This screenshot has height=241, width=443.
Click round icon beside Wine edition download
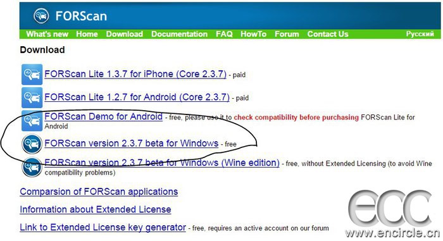32,167
